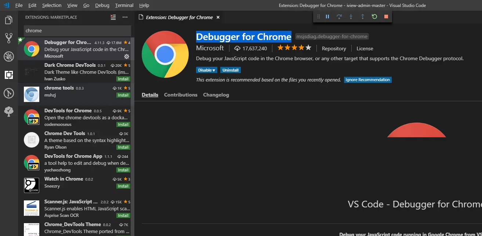The height and width of the screenshot is (236, 482).
Task: Click Step Out in debug toolbar
Action: 363,17
